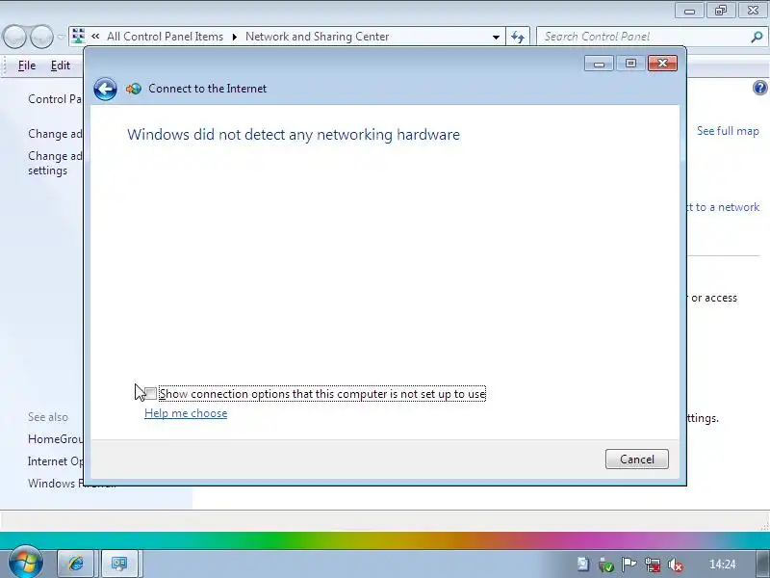The height and width of the screenshot is (578, 770).
Task: Minimize the Control Panel window
Action: tap(689, 11)
